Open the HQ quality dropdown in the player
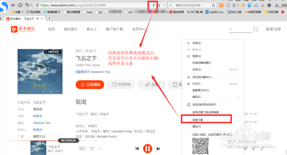The height and width of the screenshot is (155, 287). click(x=82, y=149)
